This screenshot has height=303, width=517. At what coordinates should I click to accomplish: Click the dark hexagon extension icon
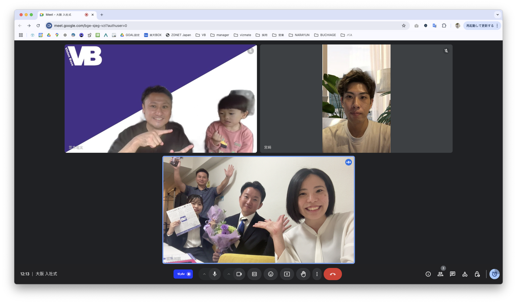425,26
